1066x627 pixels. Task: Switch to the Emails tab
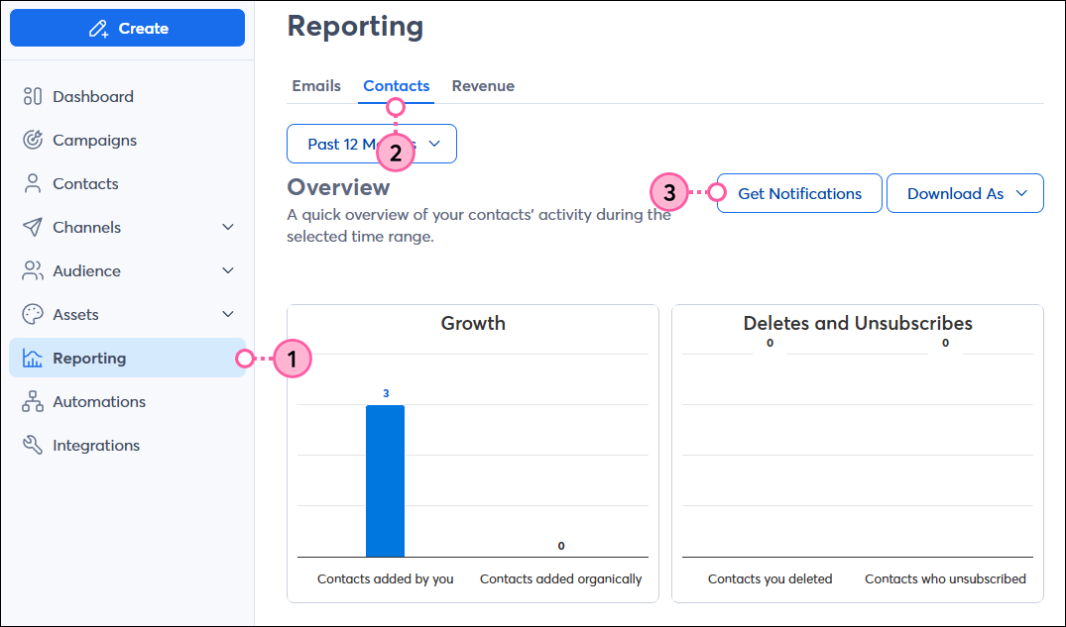tap(316, 85)
